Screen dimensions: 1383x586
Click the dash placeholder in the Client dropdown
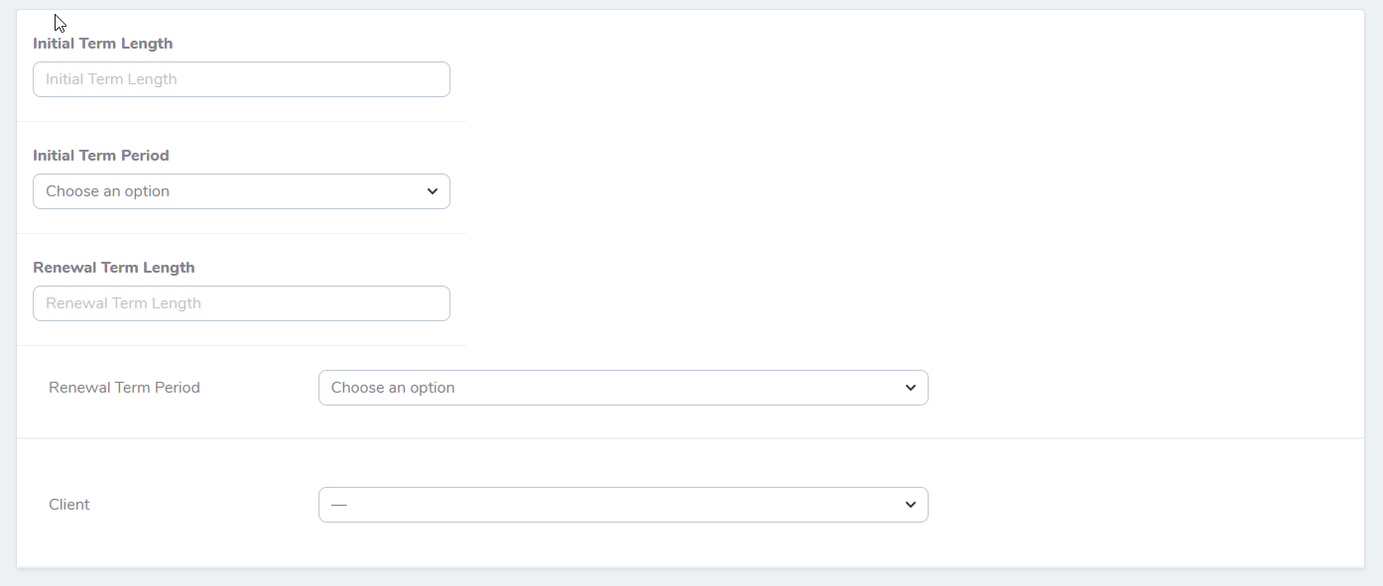tap(339, 505)
